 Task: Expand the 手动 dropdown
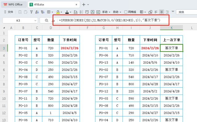click(x=106, y=12)
